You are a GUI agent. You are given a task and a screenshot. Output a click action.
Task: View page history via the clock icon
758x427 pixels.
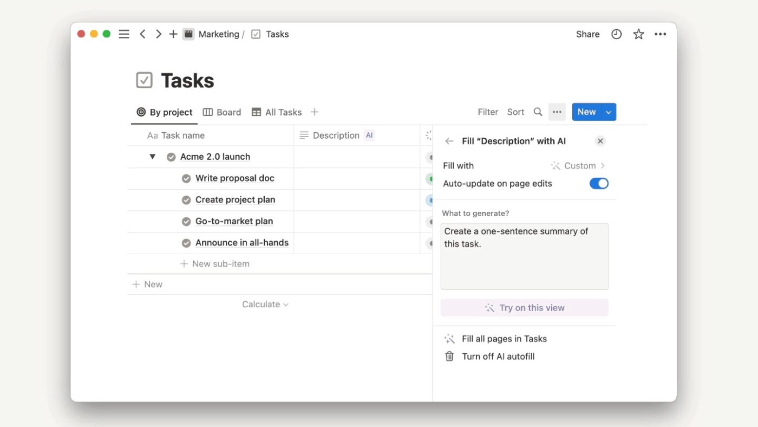click(616, 34)
